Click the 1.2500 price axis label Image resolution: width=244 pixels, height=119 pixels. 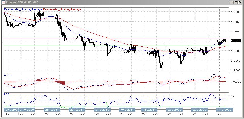pos(235,12)
